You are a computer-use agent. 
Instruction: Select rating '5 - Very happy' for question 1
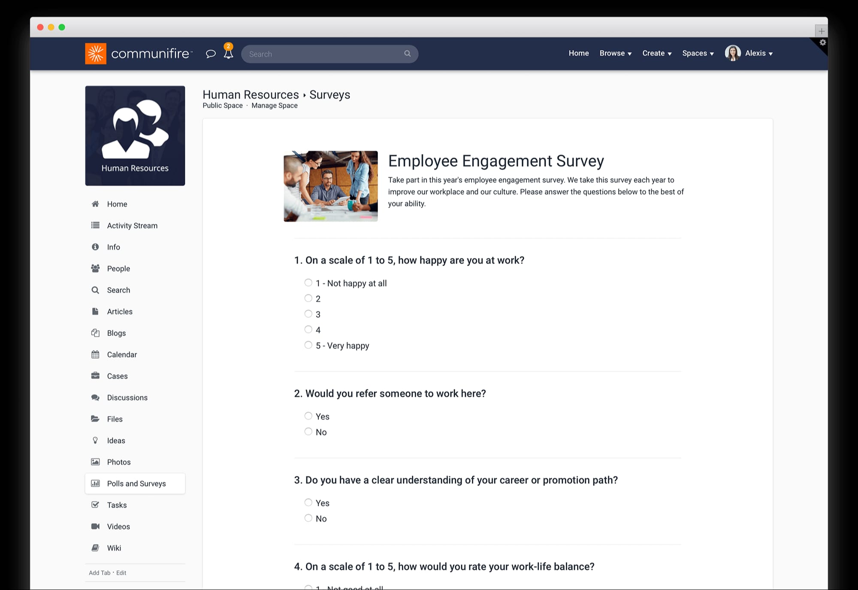point(308,345)
